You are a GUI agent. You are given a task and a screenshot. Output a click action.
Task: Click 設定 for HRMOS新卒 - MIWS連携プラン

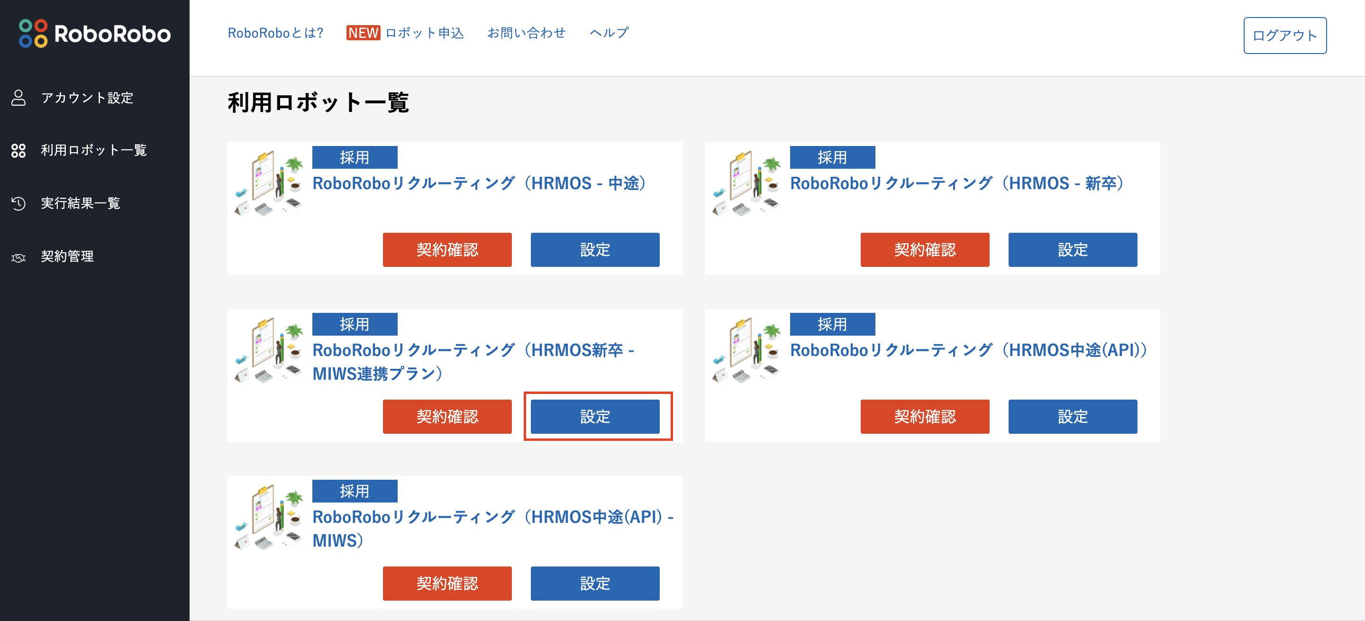(x=594, y=417)
